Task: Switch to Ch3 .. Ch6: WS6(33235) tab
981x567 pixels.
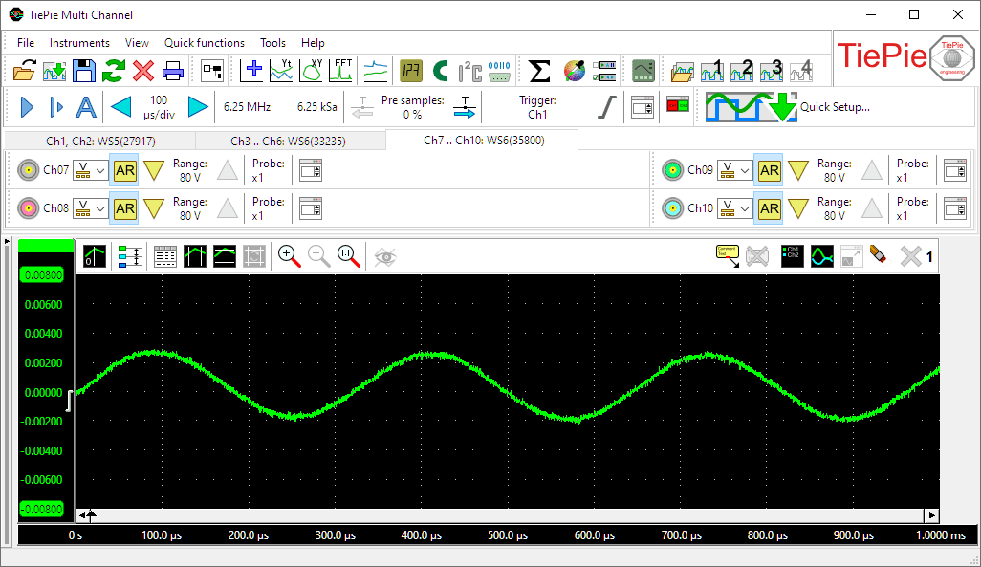Action: (288, 141)
